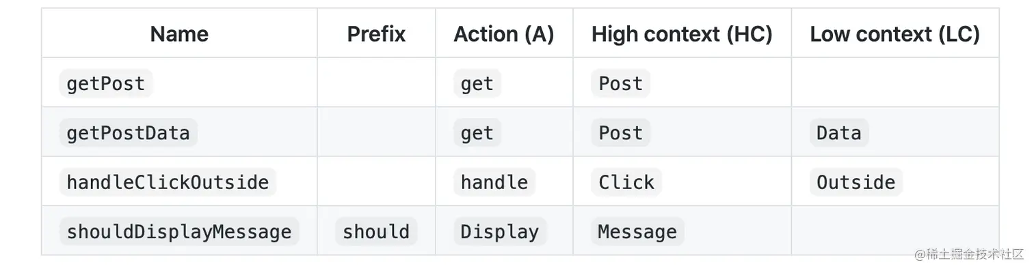
Task: Click get action in getPostData row
Action: (x=477, y=132)
